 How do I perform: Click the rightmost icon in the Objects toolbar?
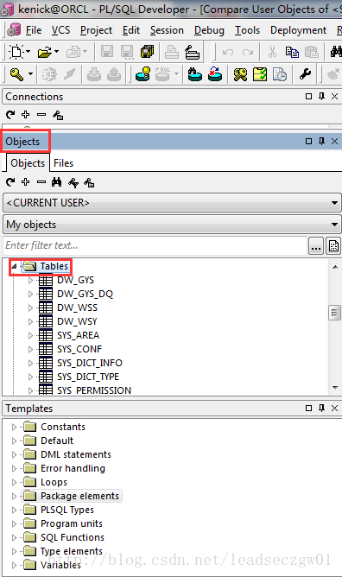(89, 182)
